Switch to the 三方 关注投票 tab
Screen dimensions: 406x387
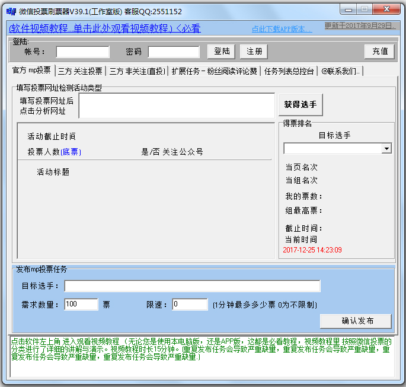point(80,71)
